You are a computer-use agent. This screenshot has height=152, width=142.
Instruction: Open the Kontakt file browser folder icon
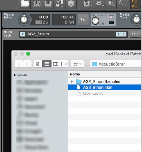pos(25,4)
